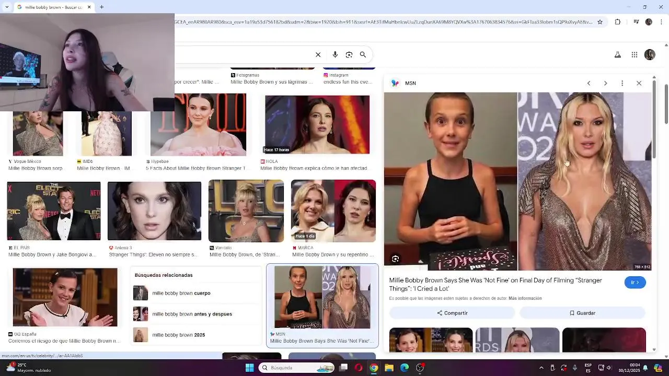Click the system tray microphone icon
The width and height of the screenshot is (669, 376).
tap(575, 368)
